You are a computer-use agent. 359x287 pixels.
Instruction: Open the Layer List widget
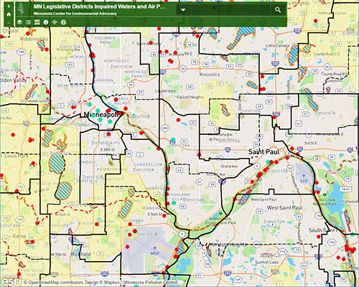click(x=19, y=22)
